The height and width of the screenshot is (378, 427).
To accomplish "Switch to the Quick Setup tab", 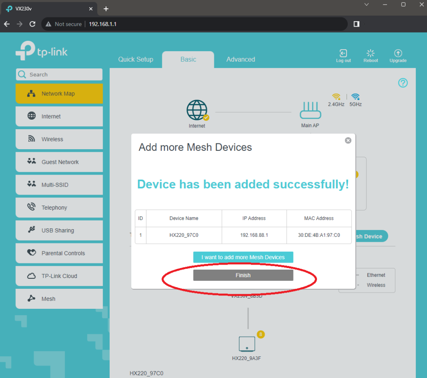I will point(136,60).
